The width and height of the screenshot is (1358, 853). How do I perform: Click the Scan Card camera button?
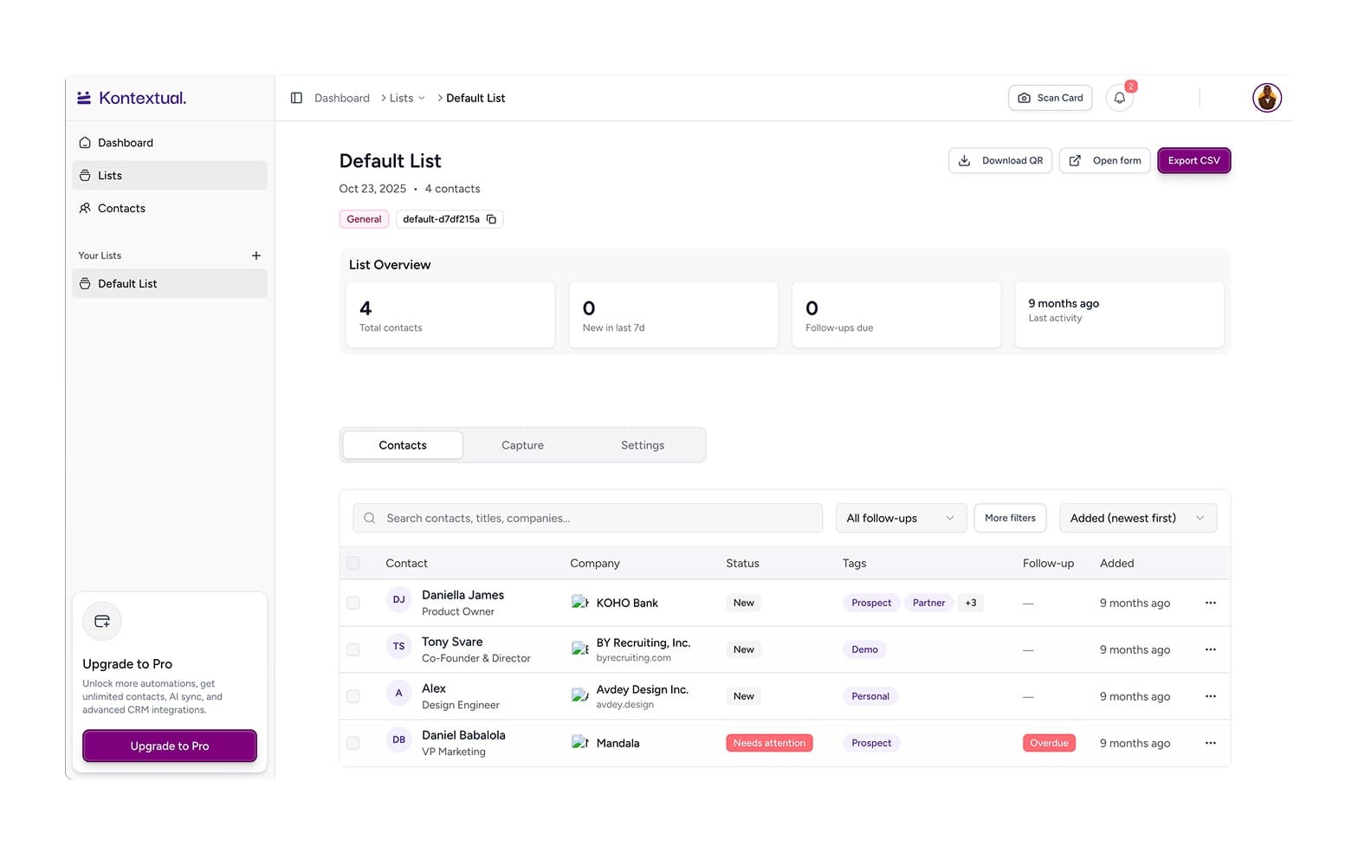pos(1051,98)
